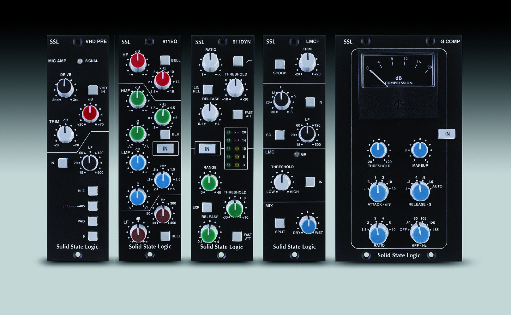Viewport: 511px width, 315px height.
Task: Toggle the knee button beside RATIO on 611DYN
Action: point(238,61)
